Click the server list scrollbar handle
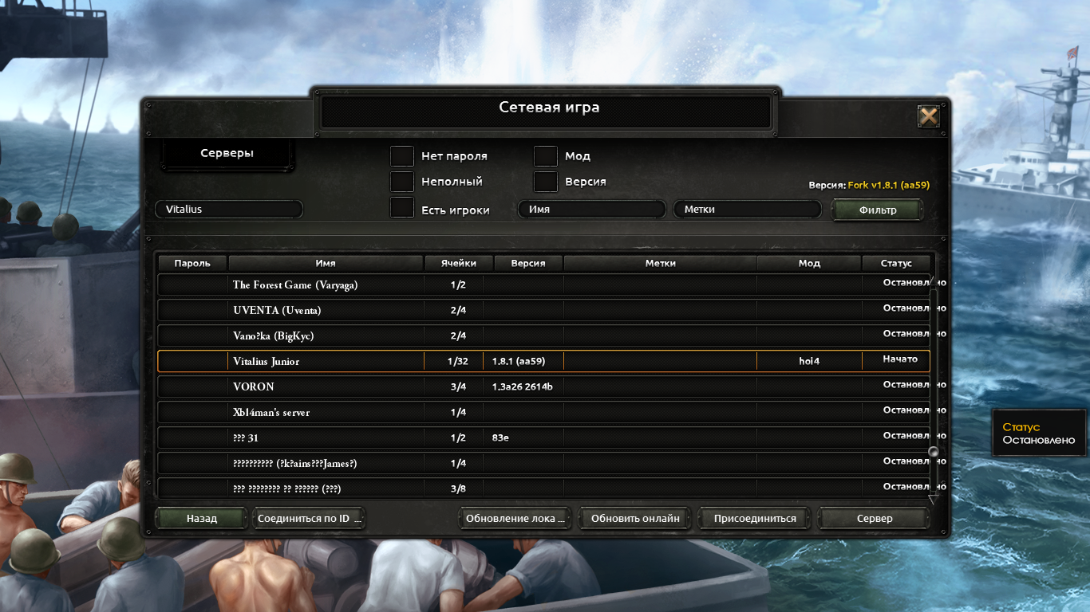The image size is (1090, 612). click(x=934, y=452)
